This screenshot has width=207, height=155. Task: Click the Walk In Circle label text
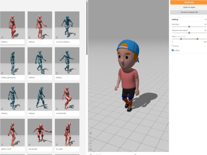pos(6,149)
